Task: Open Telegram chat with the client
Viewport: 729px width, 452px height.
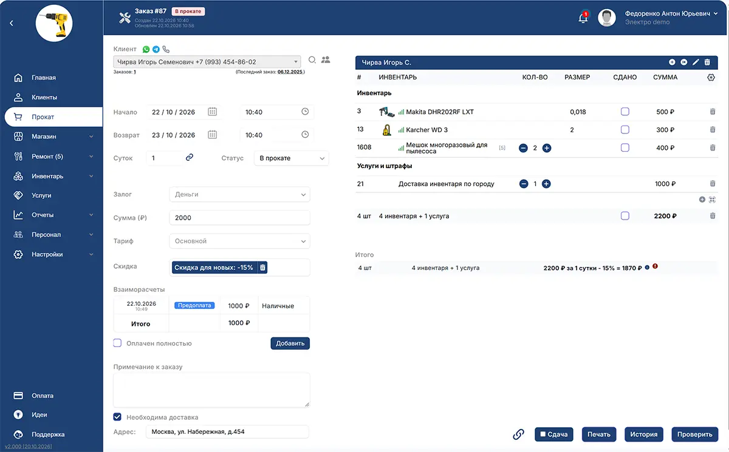Action: [156, 49]
